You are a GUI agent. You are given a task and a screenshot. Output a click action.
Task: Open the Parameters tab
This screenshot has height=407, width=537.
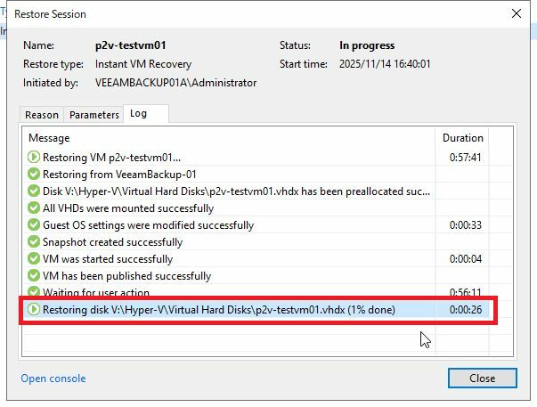(94, 115)
